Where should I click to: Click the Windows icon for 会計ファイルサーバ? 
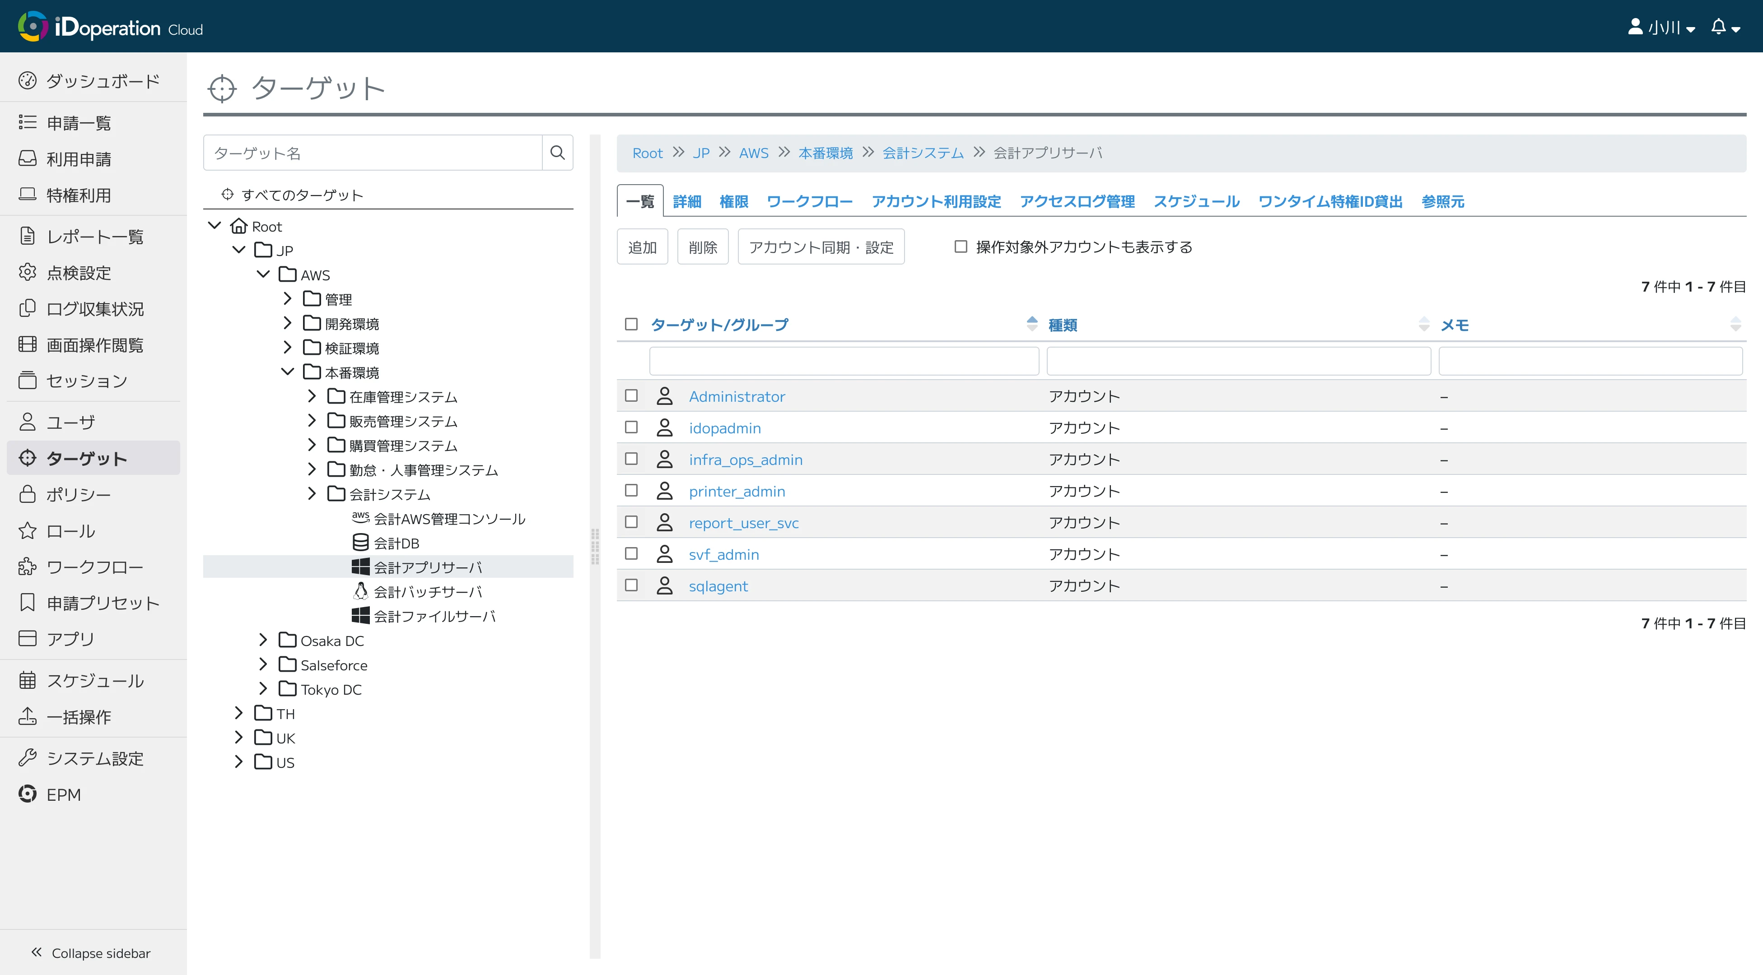[x=360, y=616]
